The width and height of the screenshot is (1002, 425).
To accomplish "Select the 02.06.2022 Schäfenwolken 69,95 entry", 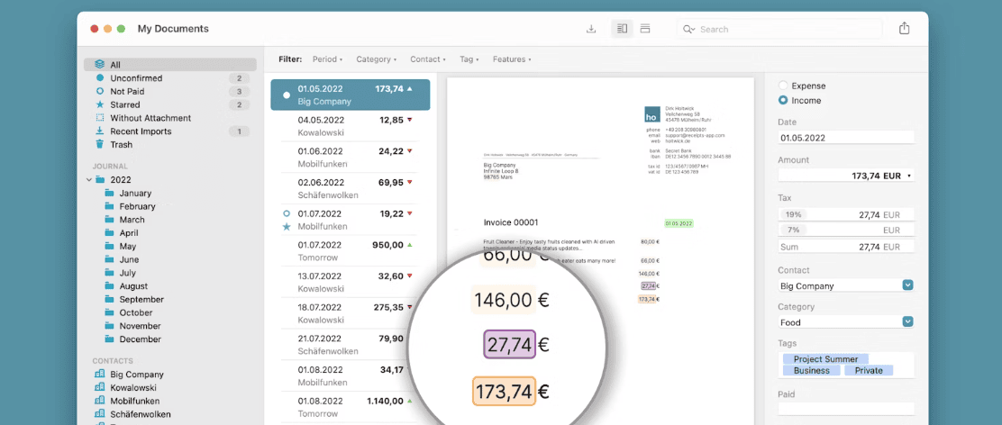I will point(351,188).
